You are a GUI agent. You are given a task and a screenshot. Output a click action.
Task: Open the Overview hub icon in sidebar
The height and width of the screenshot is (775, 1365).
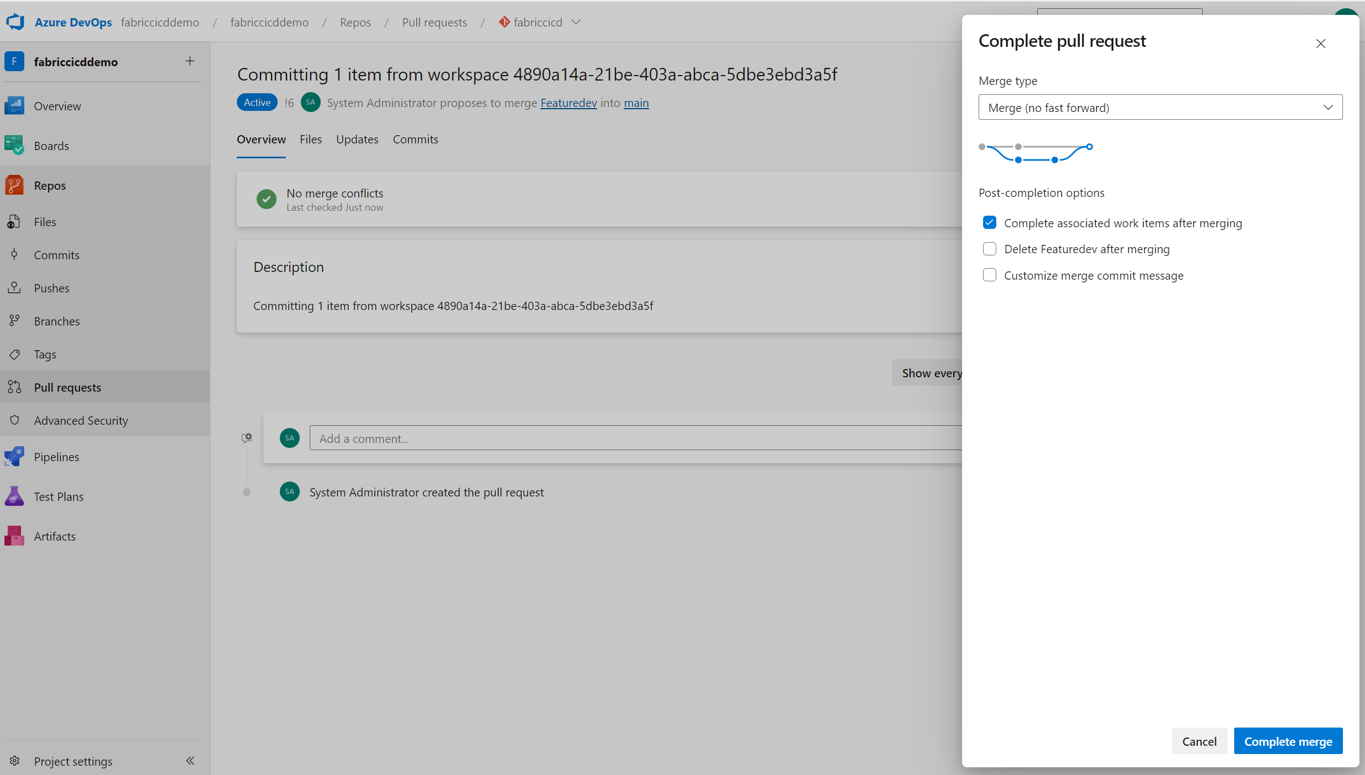pyautogui.click(x=14, y=106)
